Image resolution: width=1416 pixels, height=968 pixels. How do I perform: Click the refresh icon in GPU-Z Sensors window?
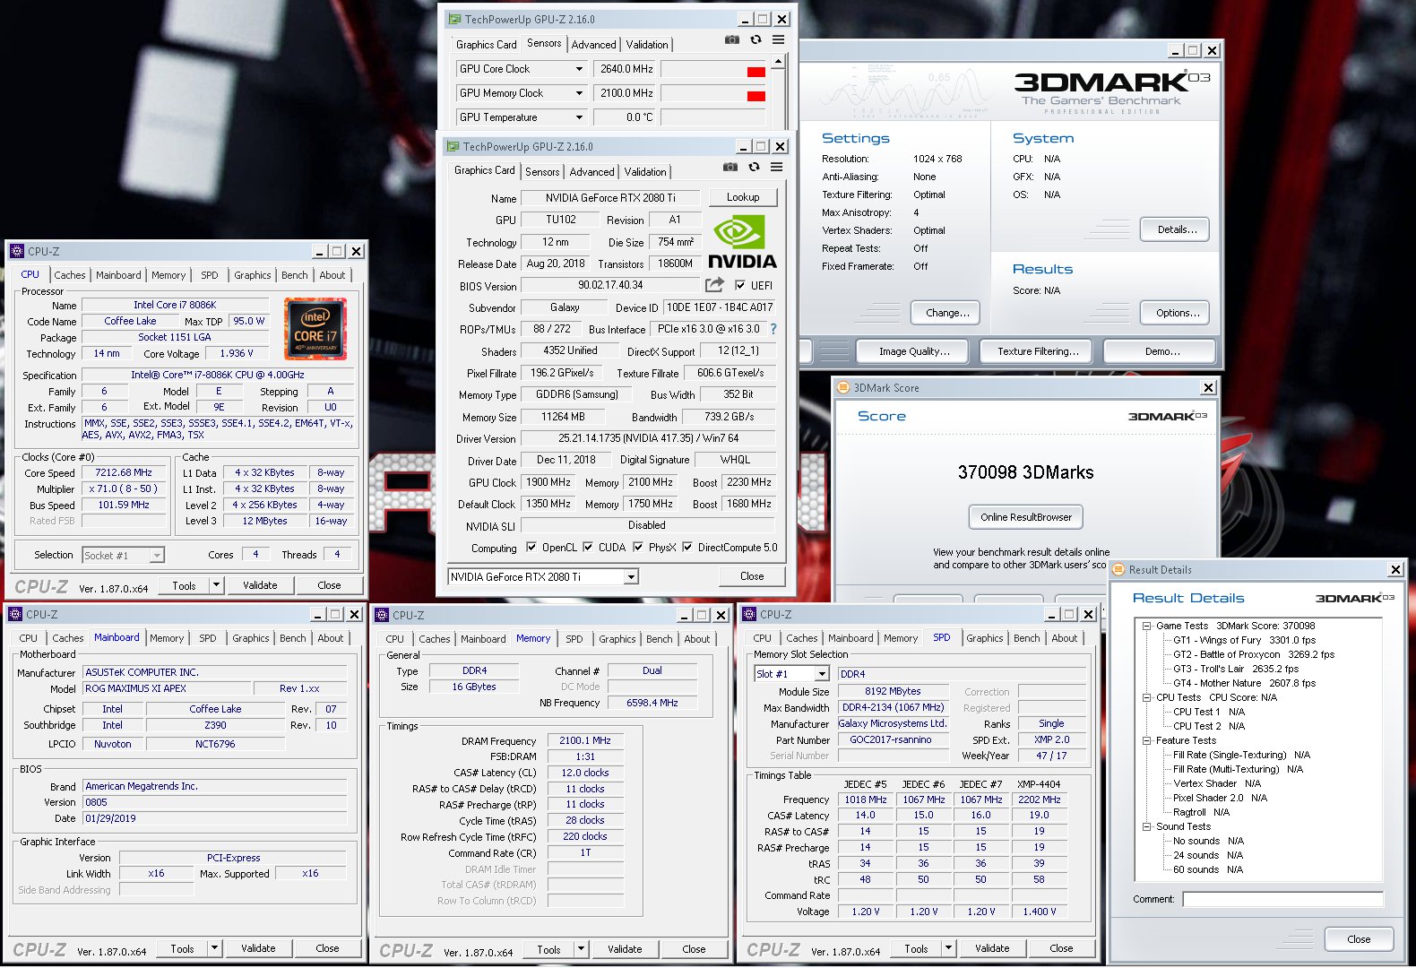pyautogui.click(x=755, y=40)
